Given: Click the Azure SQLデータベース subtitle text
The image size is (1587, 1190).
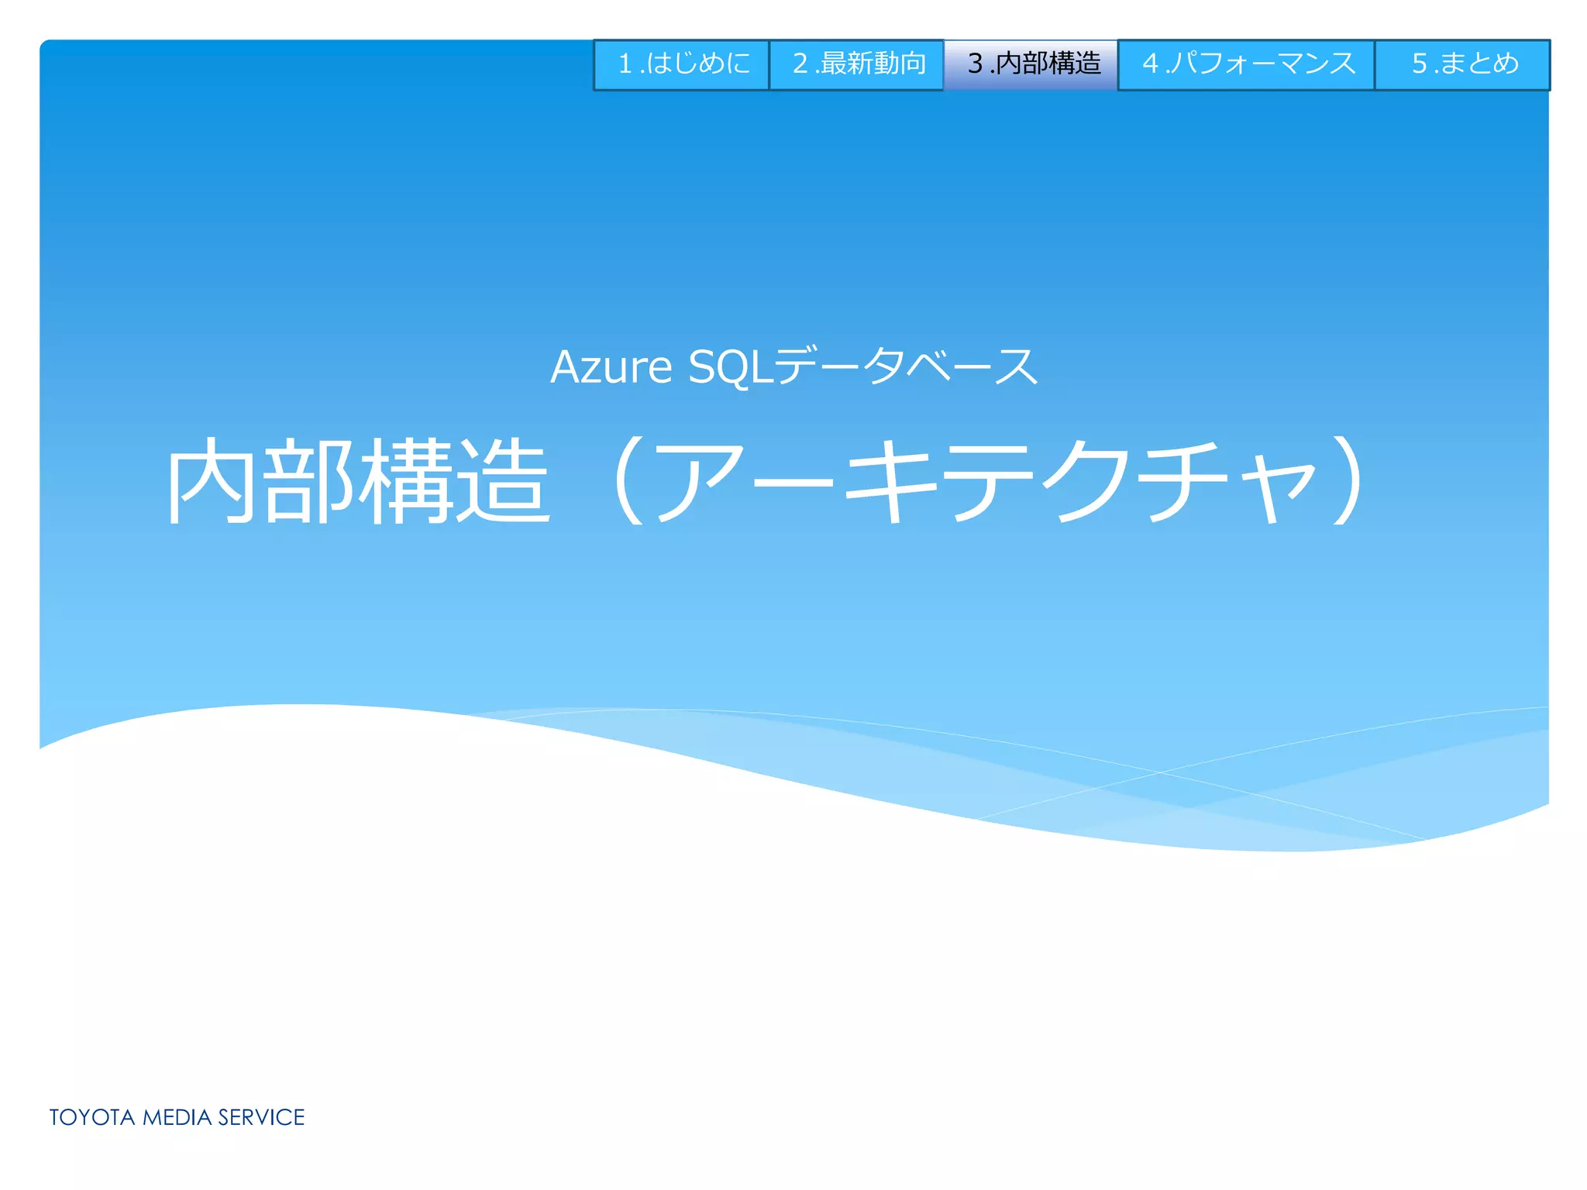Looking at the screenshot, I should [x=793, y=366].
